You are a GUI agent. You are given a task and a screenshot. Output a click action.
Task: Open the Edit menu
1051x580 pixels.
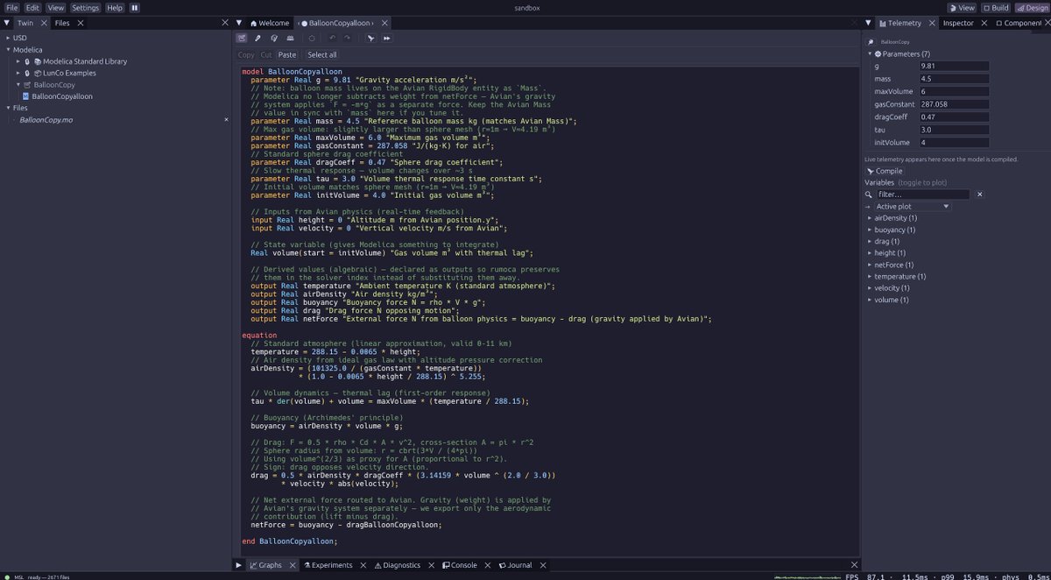tap(32, 7)
